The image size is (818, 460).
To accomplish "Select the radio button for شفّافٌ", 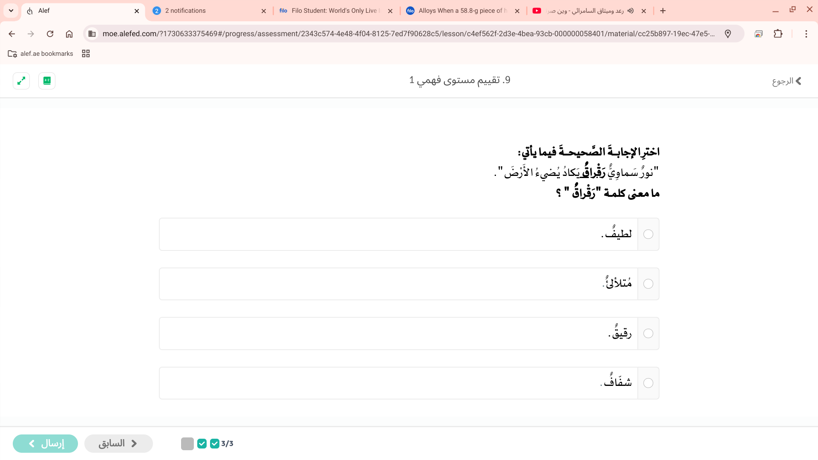I will click(x=648, y=383).
